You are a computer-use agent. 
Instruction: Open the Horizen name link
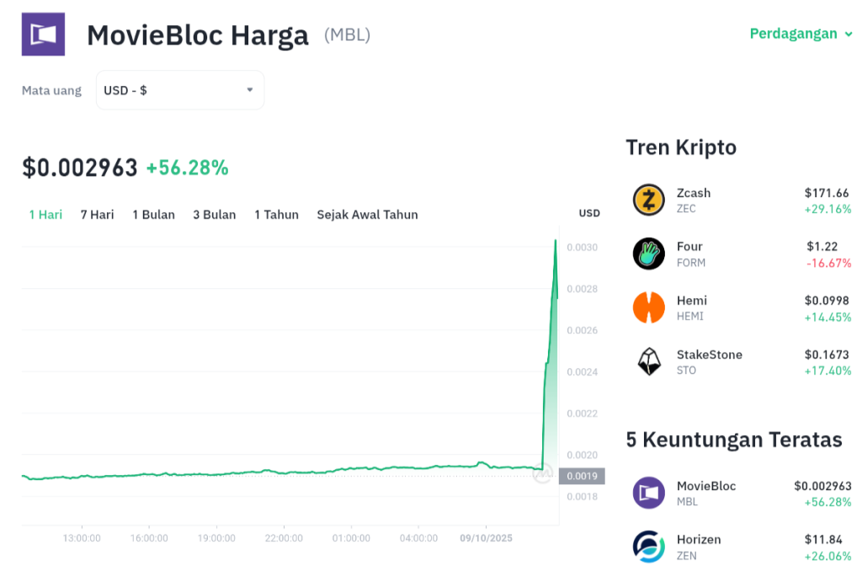click(x=699, y=540)
